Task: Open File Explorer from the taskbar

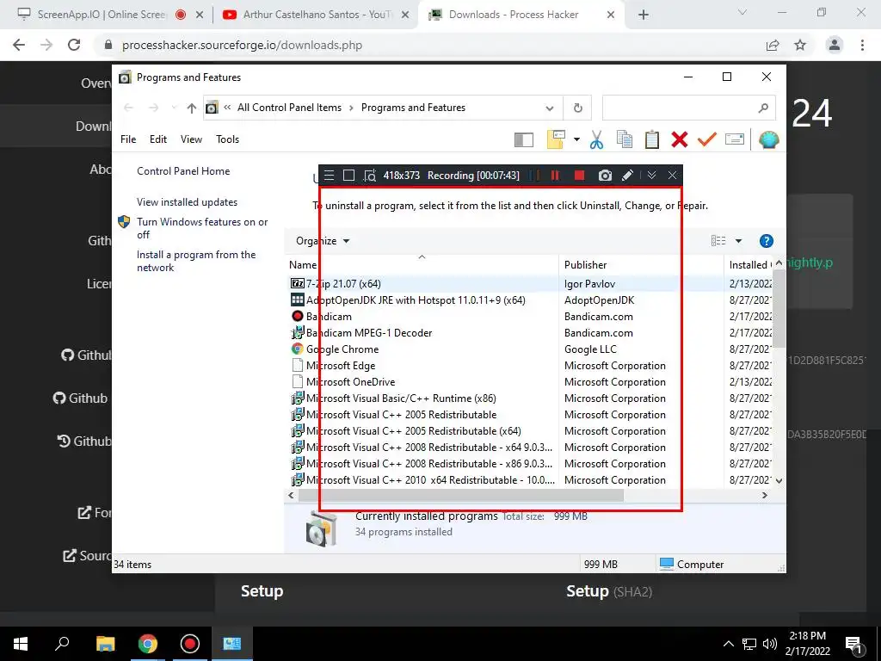Action: tap(106, 644)
